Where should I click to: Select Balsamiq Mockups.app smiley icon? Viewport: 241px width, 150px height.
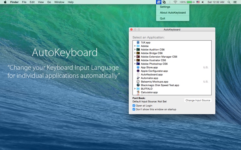click(x=138, y=82)
